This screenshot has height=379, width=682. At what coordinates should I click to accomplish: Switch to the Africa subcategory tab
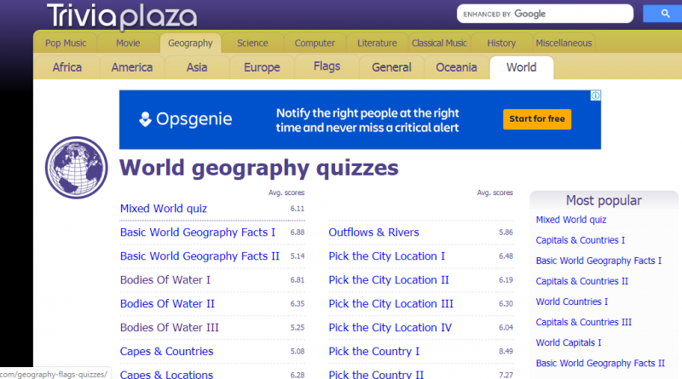pyautogui.click(x=67, y=67)
